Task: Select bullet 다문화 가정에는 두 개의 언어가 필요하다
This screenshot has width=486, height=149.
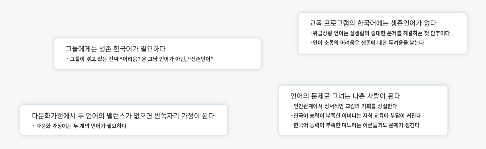Action: (x=79, y=126)
